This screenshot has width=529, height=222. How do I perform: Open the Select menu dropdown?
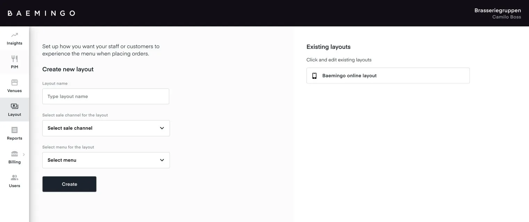point(106,160)
